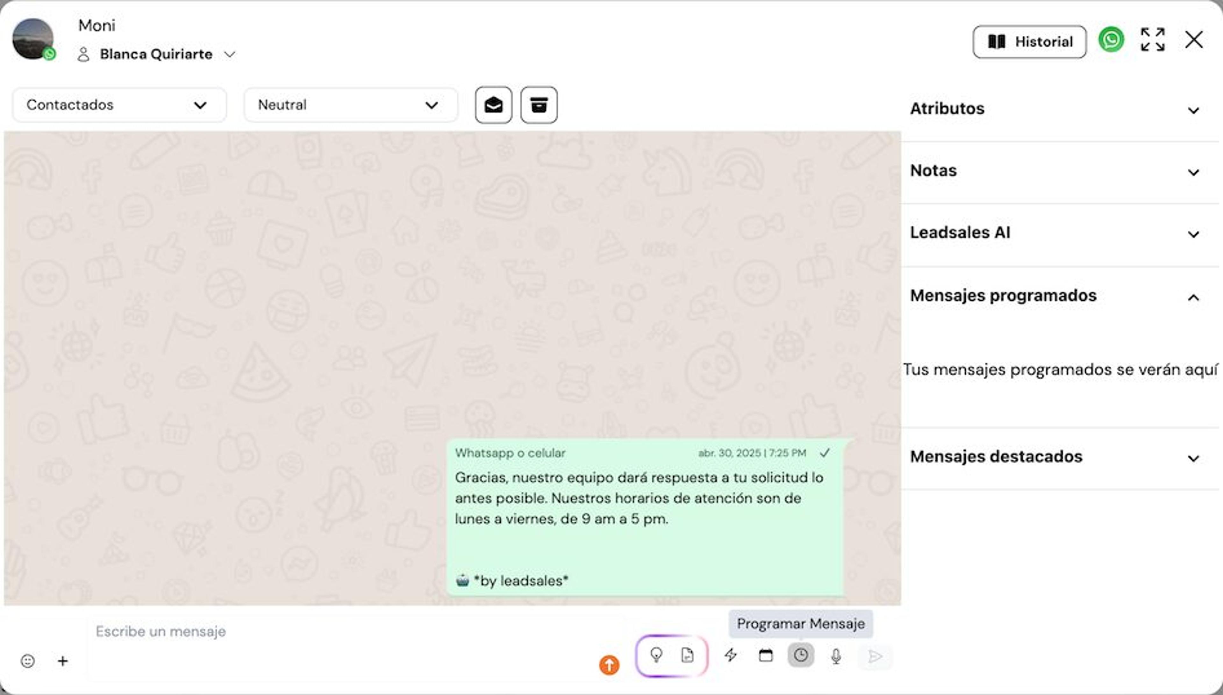The width and height of the screenshot is (1223, 695).
Task: Open the Contactados stage dropdown
Action: click(119, 105)
